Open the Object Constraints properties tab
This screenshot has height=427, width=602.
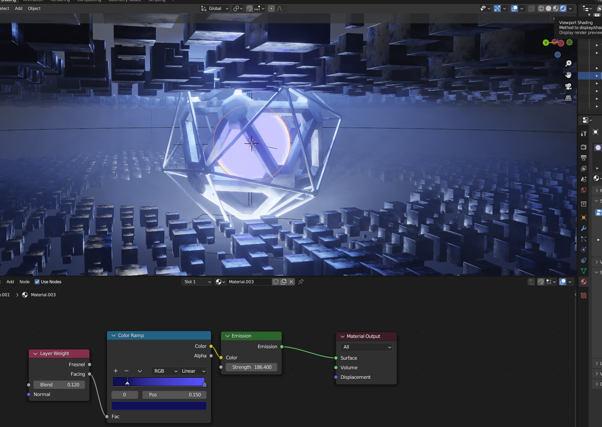point(584,260)
